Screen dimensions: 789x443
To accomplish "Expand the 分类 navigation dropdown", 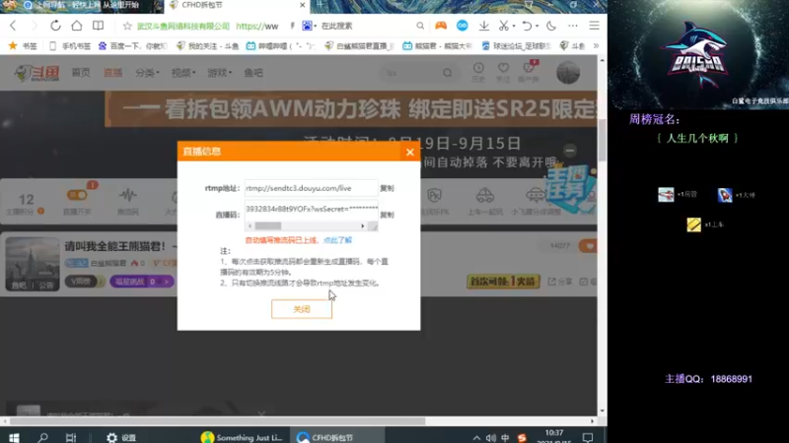I will point(147,73).
